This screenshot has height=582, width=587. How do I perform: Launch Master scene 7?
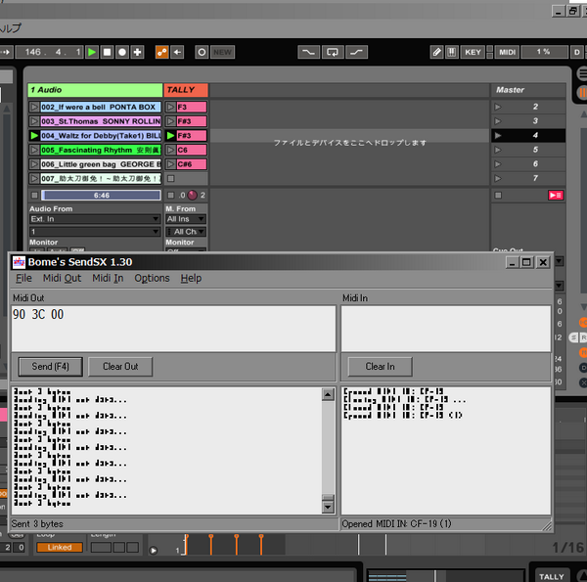pos(498,179)
